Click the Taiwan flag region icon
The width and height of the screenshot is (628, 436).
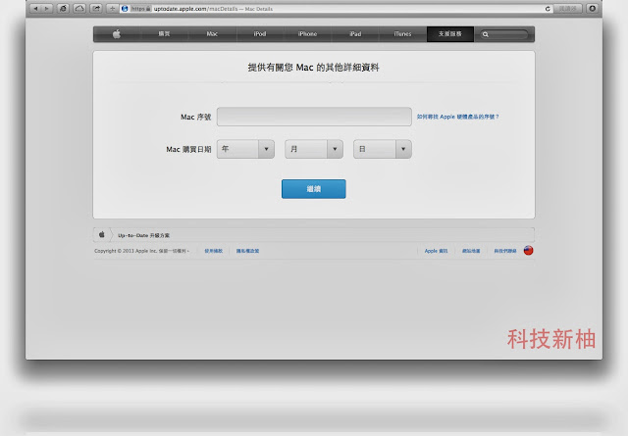pyautogui.click(x=528, y=251)
